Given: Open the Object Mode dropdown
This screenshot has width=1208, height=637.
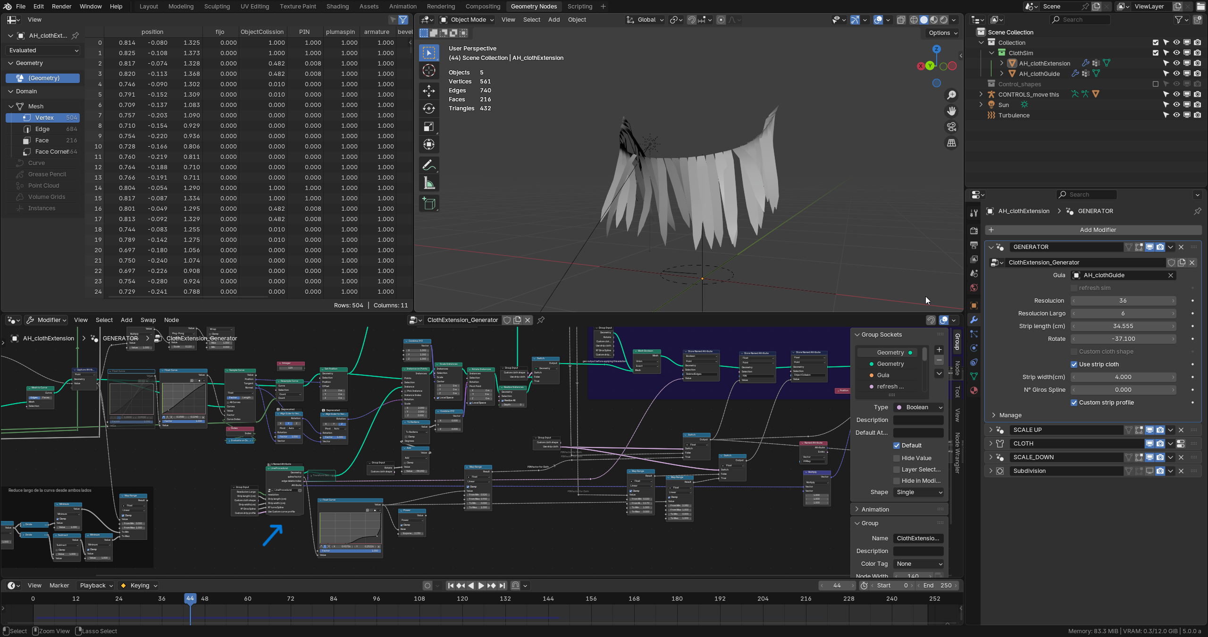Looking at the screenshot, I should [x=467, y=20].
